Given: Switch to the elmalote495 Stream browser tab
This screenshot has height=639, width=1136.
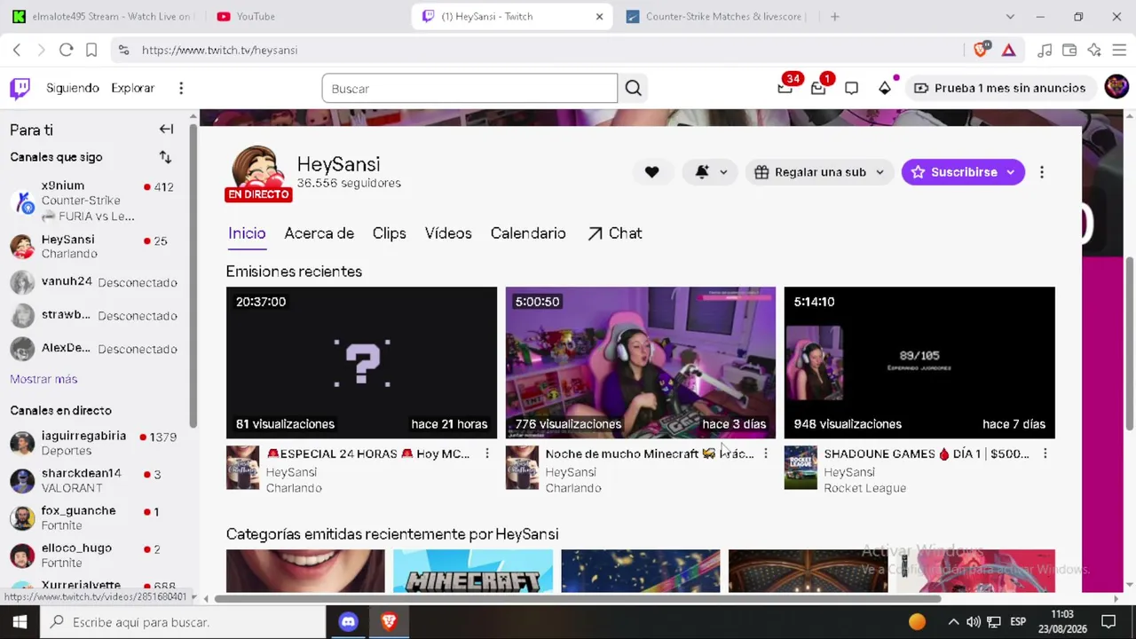Looking at the screenshot, I should click(103, 16).
